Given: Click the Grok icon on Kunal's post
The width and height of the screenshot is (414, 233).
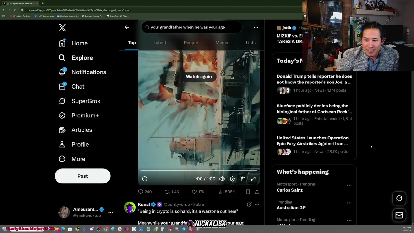Looking at the screenshot, I should (249, 205).
